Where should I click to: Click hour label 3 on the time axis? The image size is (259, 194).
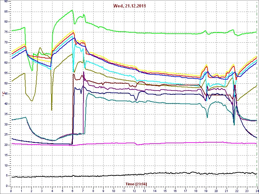(42, 190)
